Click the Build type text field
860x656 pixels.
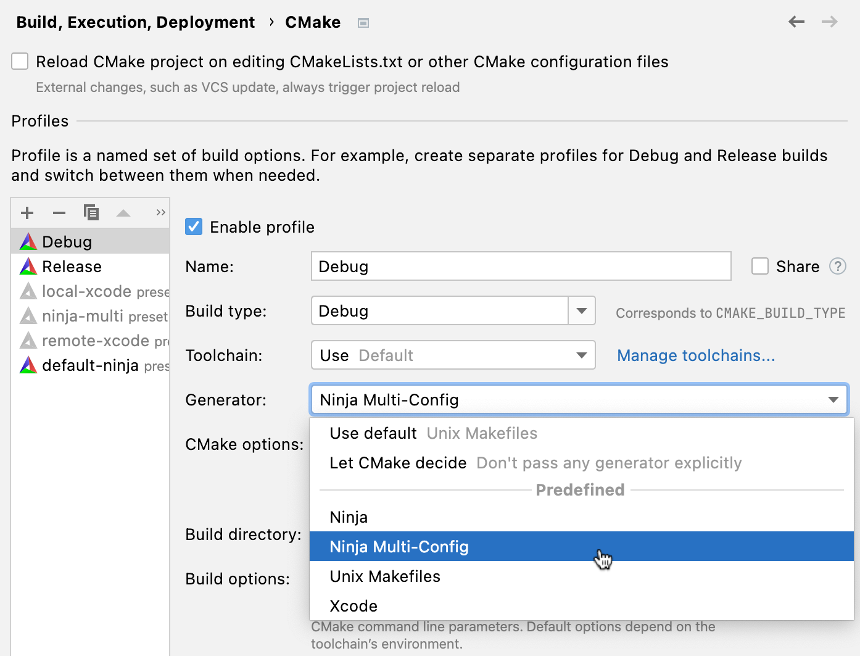(440, 310)
